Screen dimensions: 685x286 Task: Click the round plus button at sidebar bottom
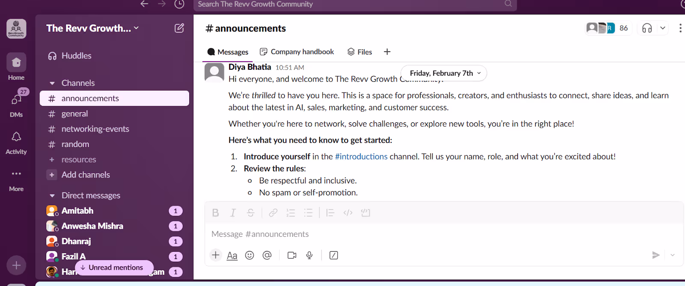point(16,265)
